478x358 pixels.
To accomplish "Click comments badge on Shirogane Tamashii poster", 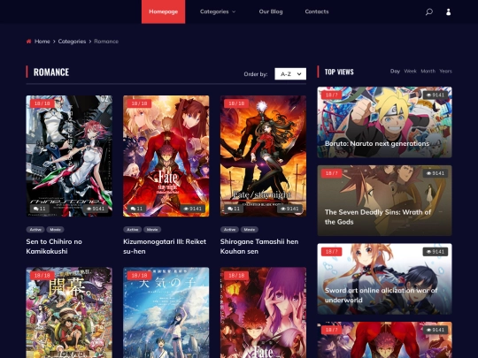I will [234, 209].
